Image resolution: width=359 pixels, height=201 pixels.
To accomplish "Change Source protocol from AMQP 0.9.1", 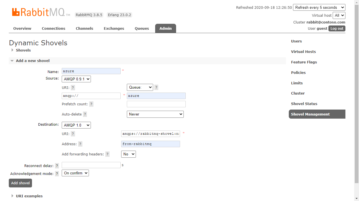I will click(x=76, y=79).
